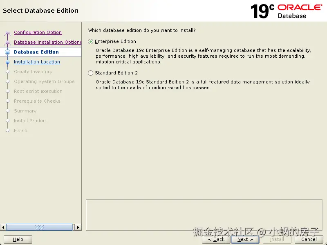Select the Enterprise Edition radio button
The width and height of the screenshot is (327, 245).
(x=90, y=42)
